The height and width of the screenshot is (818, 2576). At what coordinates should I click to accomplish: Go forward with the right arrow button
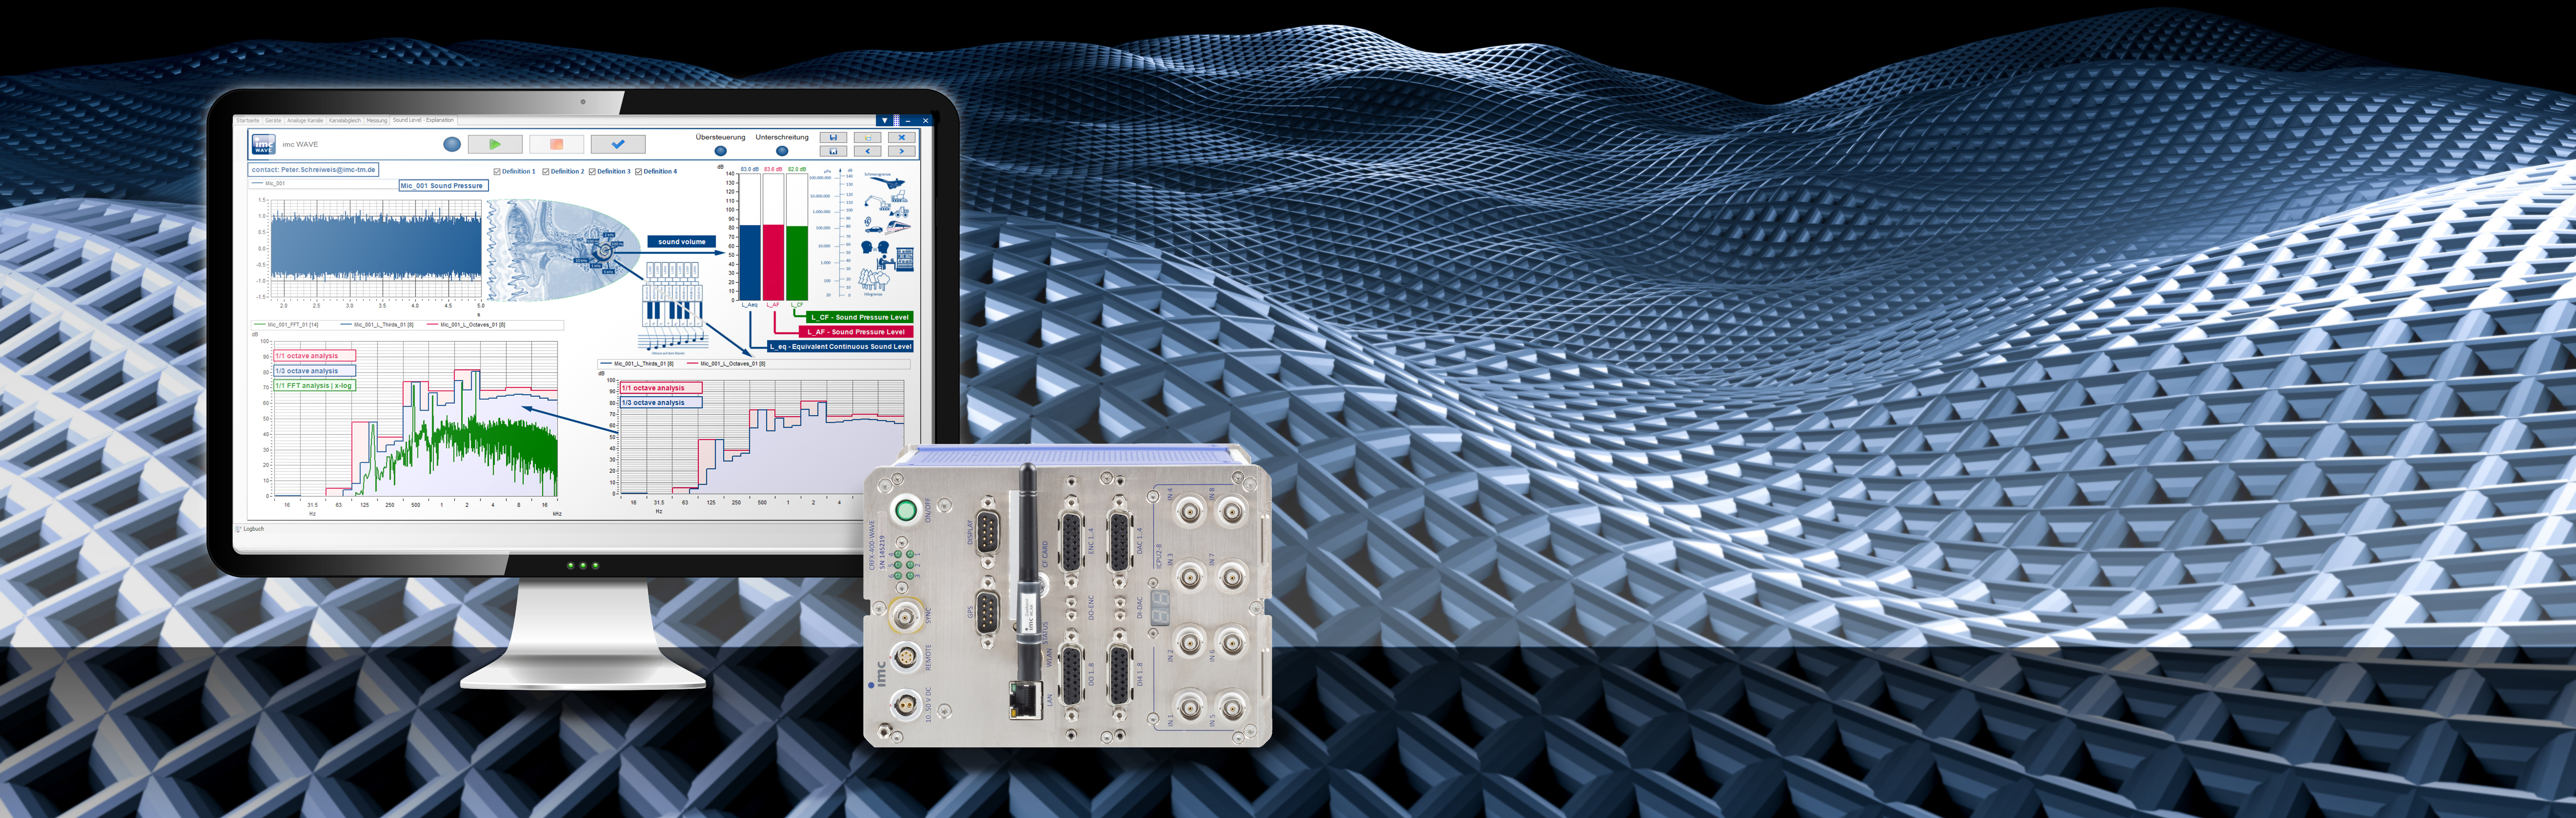(x=902, y=152)
